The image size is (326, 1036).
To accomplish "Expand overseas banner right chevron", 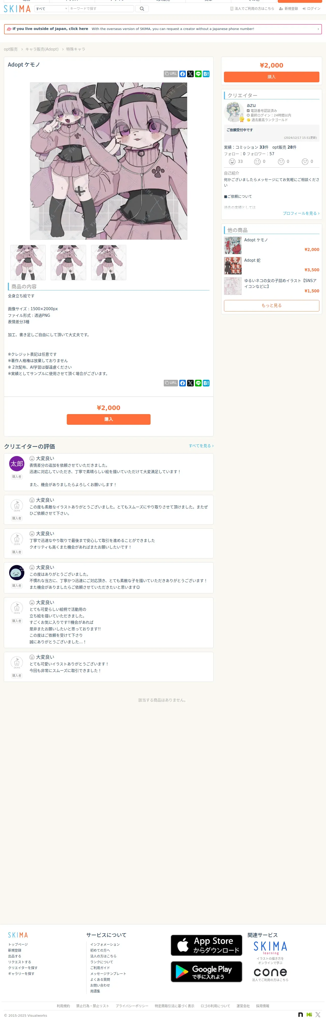I will 318,29.
